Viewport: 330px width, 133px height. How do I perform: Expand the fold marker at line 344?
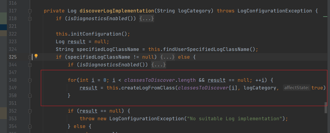30,65
